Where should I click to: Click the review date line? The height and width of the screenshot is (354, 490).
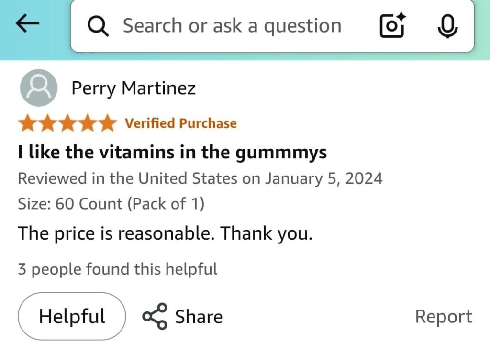pos(200,178)
